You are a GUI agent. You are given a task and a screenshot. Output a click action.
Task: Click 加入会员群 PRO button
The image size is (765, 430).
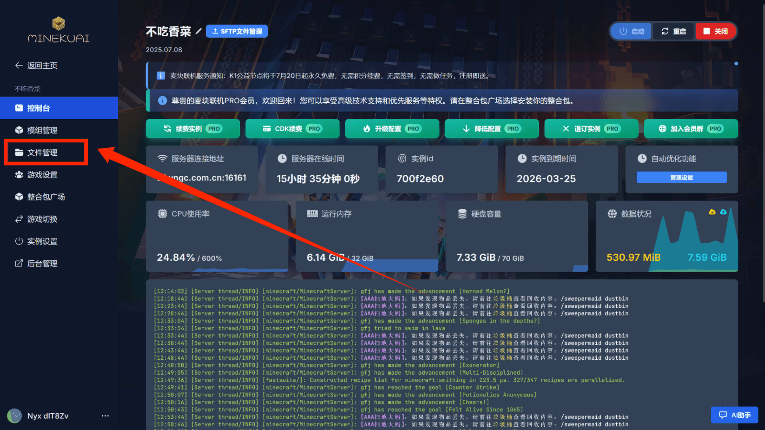click(691, 129)
